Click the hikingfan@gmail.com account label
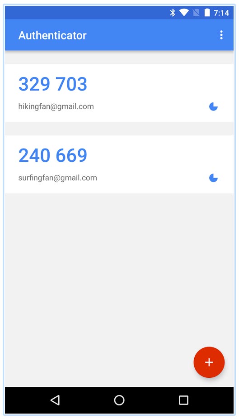 click(56, 106)
